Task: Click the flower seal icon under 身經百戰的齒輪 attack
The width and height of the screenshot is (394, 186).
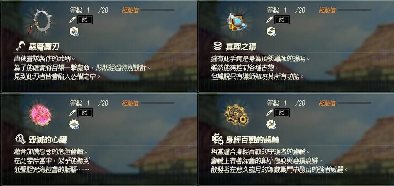Action: pos(271,125)
